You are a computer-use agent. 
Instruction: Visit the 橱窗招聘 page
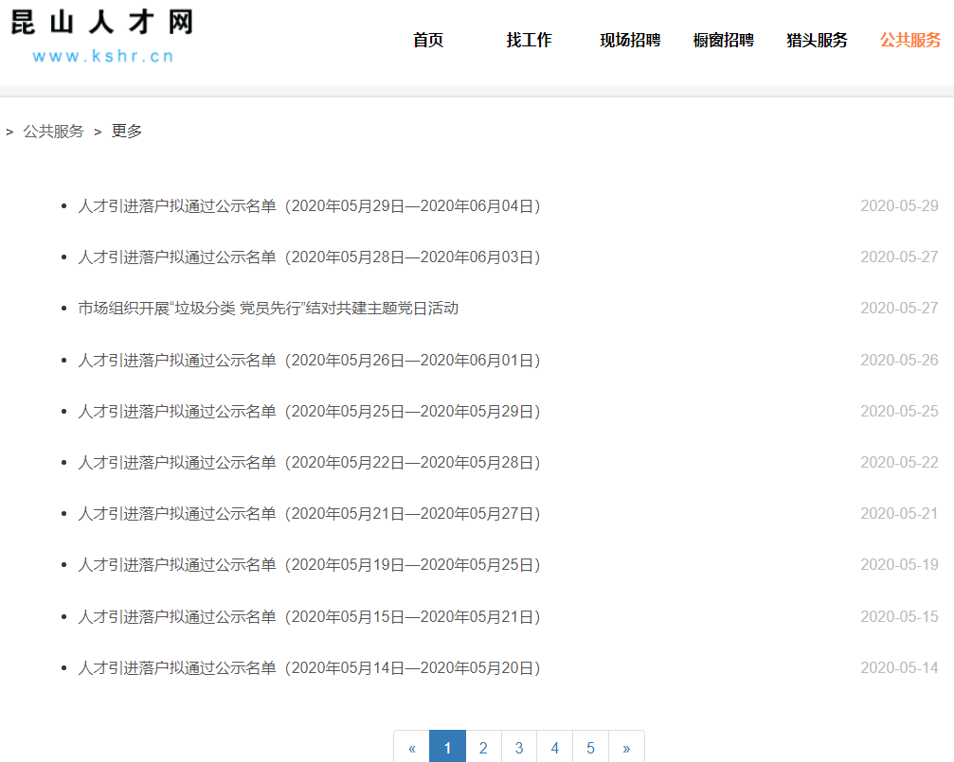click(724, 41)
